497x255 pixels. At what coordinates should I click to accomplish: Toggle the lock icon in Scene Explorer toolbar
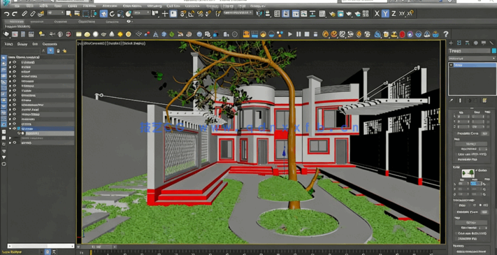point(58,51)
